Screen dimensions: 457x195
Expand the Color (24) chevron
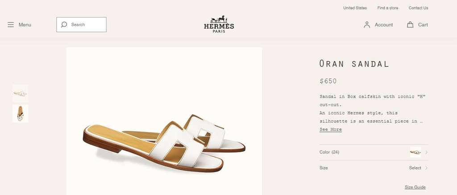click(x=426, y=152)
